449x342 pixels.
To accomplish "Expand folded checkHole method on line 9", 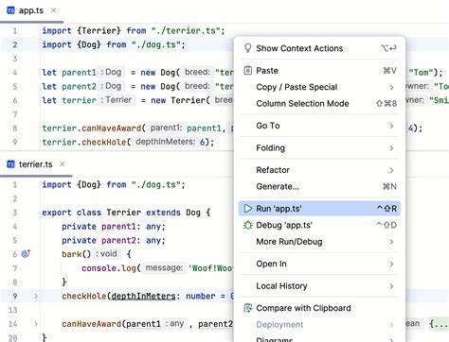I will 36,296.
